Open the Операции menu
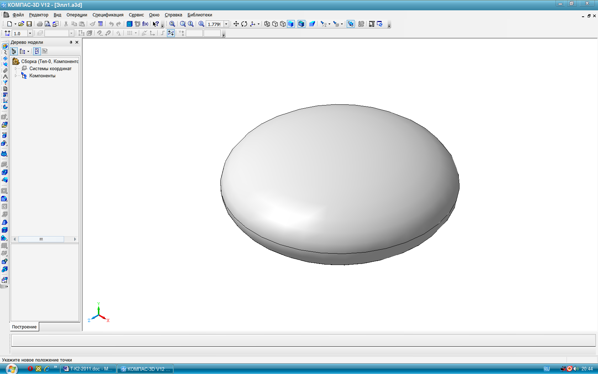The width and height of the screenshot is (598, 374). click(77, 15)
